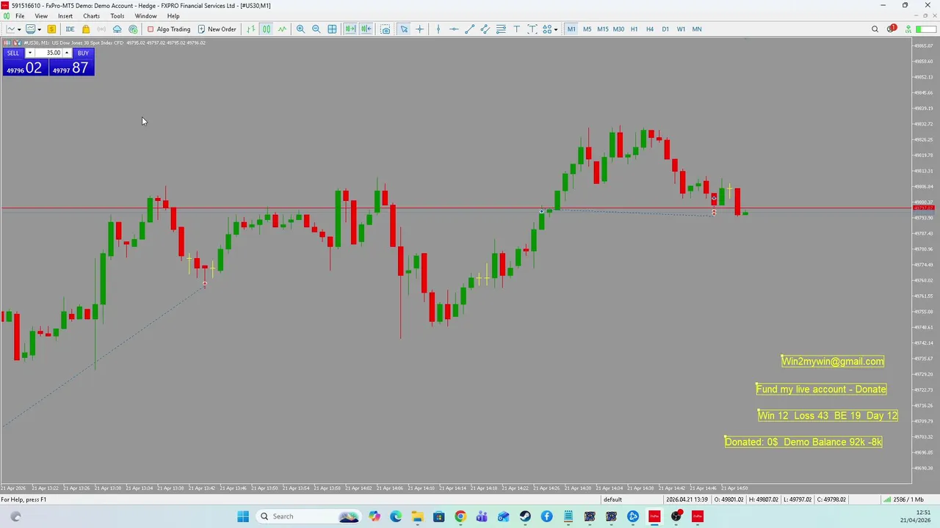Viewport: 940px width, 528px height.
Task: Select the text label tool
Action: pyautogui.click(x=532, y=29)
